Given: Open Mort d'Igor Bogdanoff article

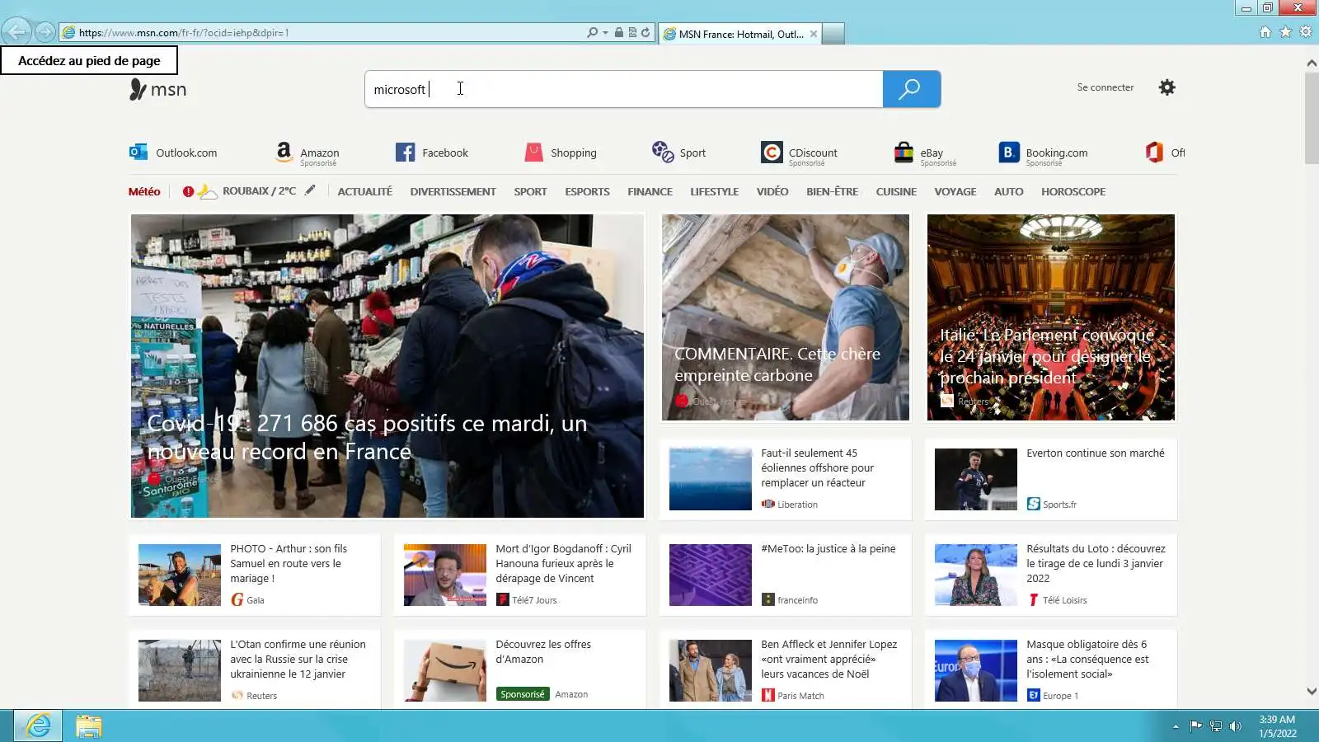Looking at the screenshot, I should [x=519, y=575].
